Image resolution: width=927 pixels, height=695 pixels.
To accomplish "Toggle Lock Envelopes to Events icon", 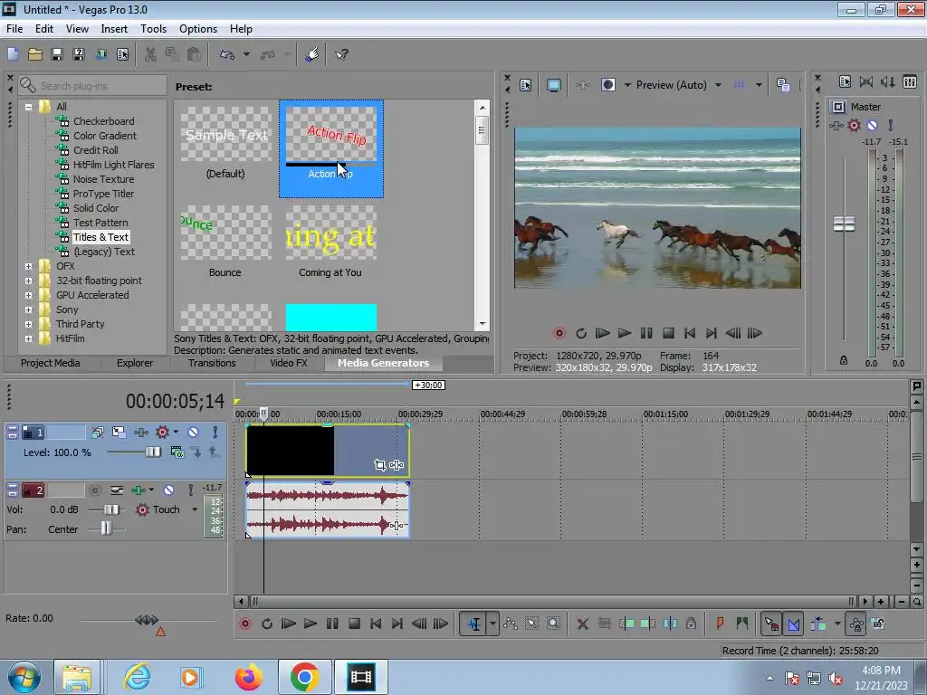I will (856, 624).
